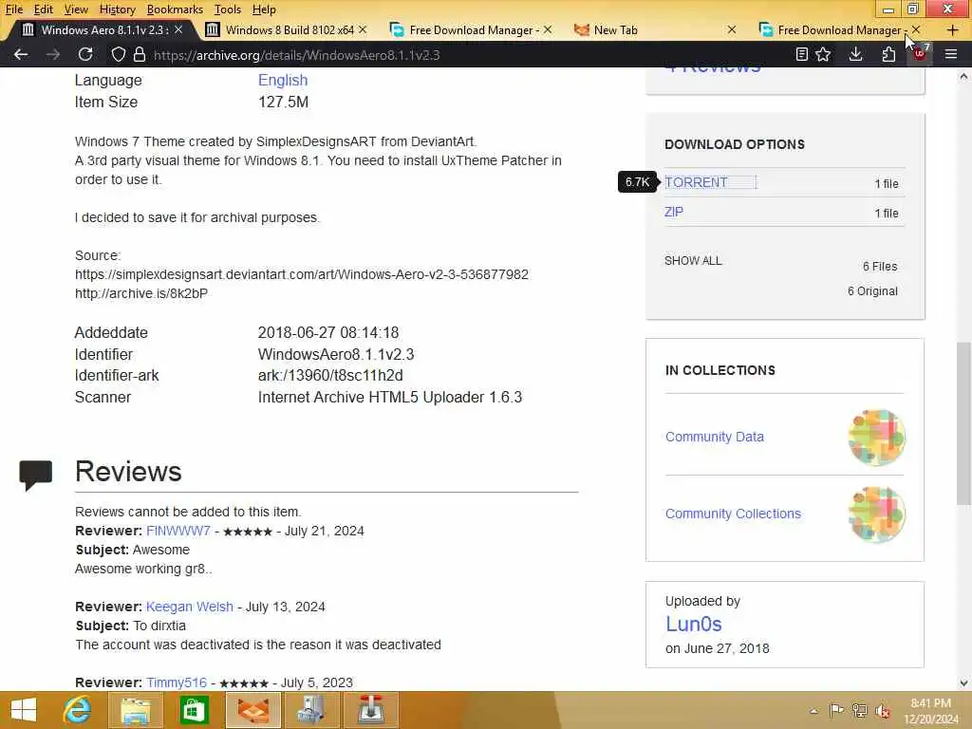Viewport: 972px width, 729px height.
Task: Open Community Collections link
Action: pyautogui.click(x=733, y=514)
